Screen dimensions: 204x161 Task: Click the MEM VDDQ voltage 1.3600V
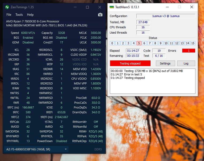coord(96,74)
